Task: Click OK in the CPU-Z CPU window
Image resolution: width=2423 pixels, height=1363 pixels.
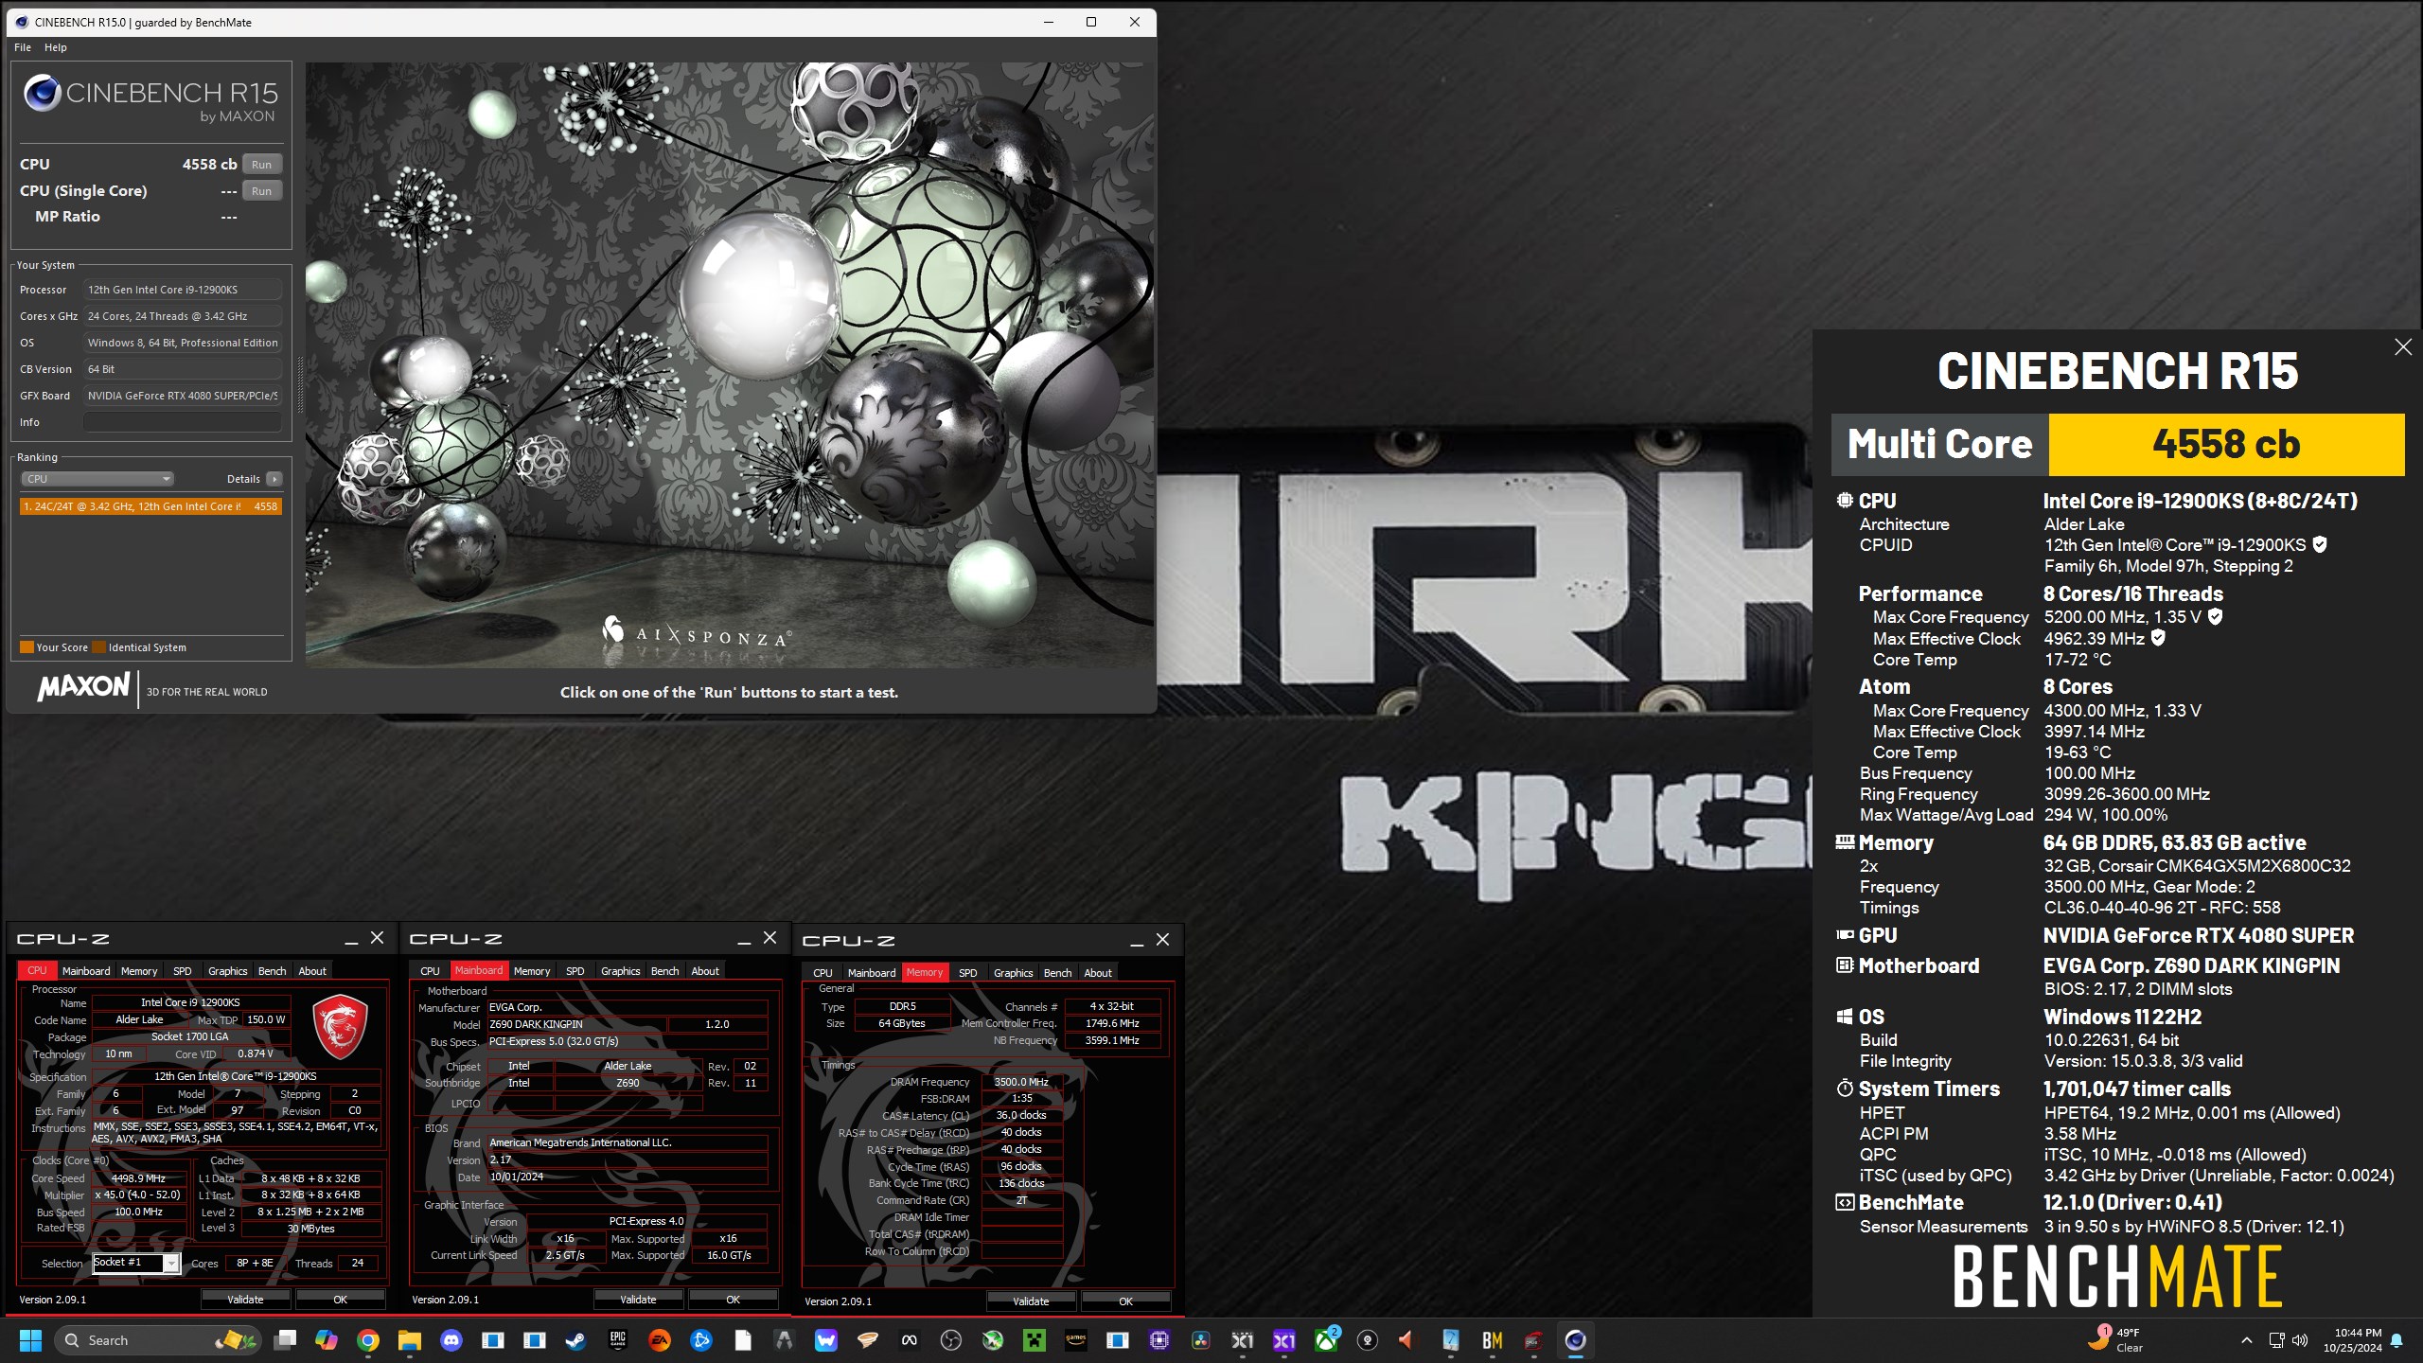Action: click(340, 1300)
